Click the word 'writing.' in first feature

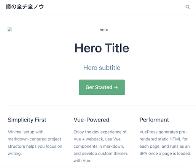click(15, 153)
